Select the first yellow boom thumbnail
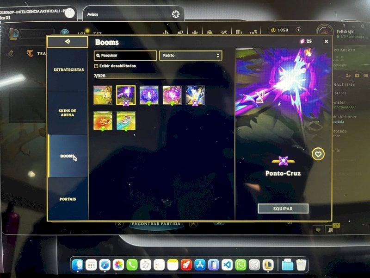 [103, 95]
